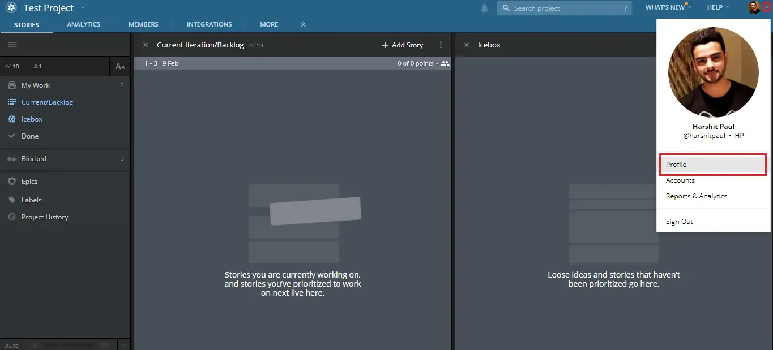The height and width of the screenshot is (350, 773).
Task: Open the Current Iteration/Backlog kebab menu
Action: (441, 45)
